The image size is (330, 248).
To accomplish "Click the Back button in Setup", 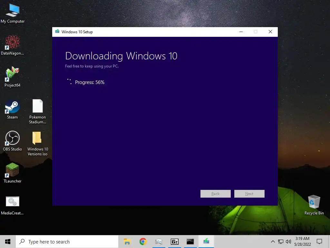I will 216,194.
